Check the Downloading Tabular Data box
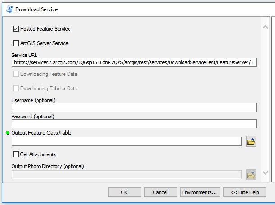The height and width of the screenshot is (205, 275). pyautogui.click(x=16, y=89)
